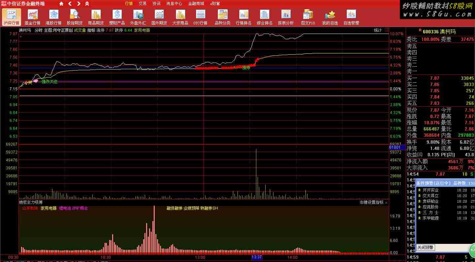Open 报表分析 report analysis
This screenshot has height=262, width=475.
(286, 17)
